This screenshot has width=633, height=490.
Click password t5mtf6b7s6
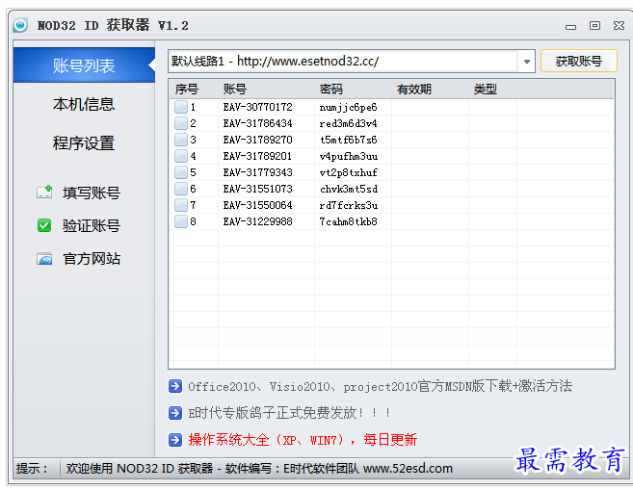[x=349, y=140]
